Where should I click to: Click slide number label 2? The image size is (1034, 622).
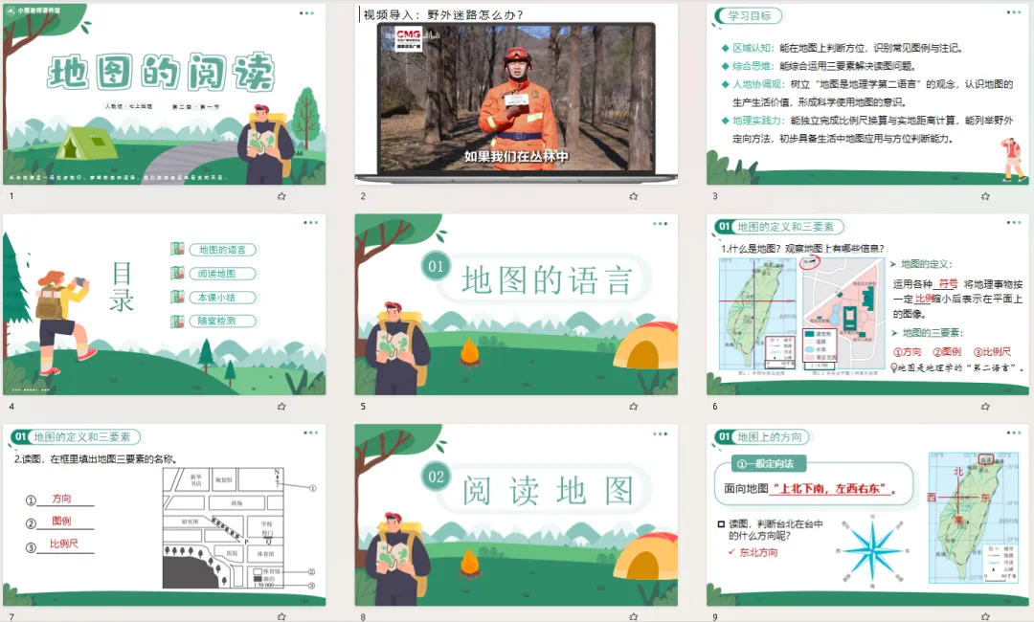click(x=363, y=196)
